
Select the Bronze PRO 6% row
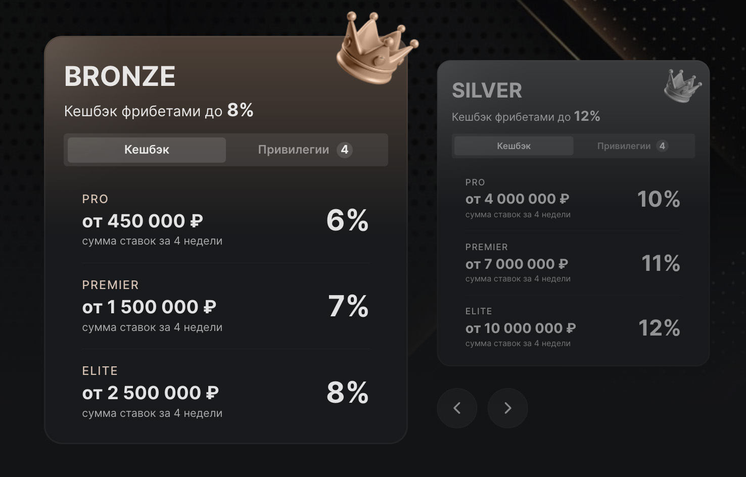(225, 220)
